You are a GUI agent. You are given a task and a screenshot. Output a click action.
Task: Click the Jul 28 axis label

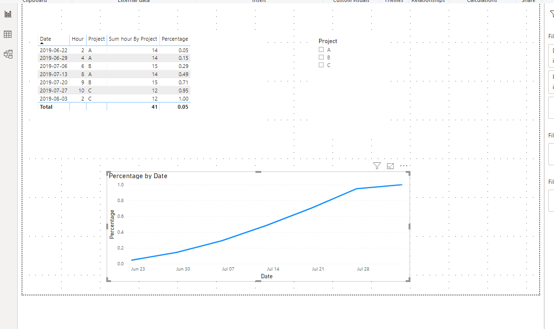(x=363, y=269)
